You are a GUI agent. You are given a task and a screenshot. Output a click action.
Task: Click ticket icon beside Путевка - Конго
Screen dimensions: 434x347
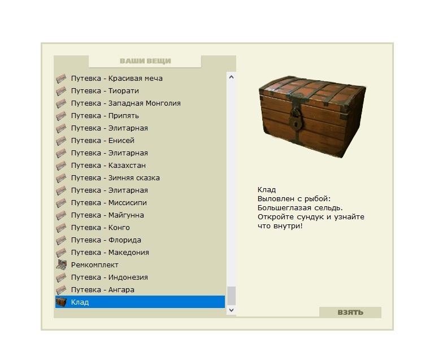coord(61,228)
